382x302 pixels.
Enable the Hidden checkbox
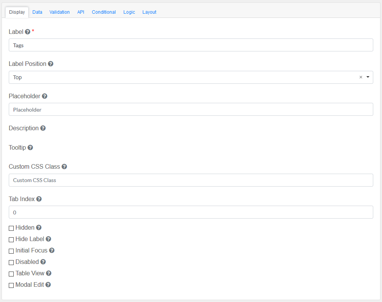[x=11, y=228]
